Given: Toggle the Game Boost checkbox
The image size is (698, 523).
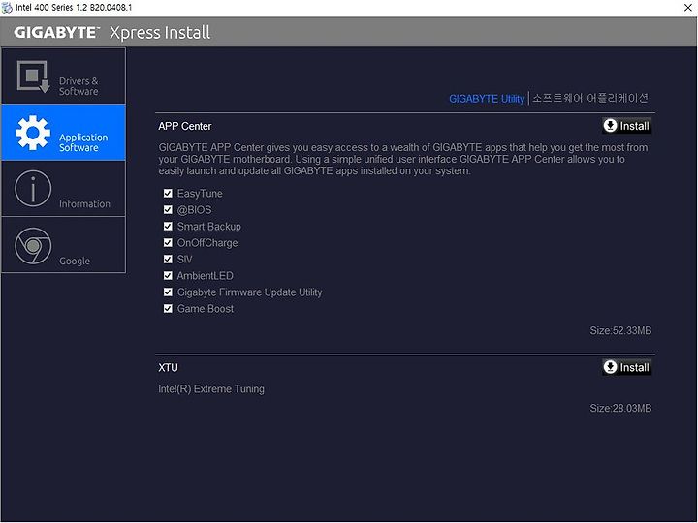Looking at the screenshot, I should click(x=168, y=308).
